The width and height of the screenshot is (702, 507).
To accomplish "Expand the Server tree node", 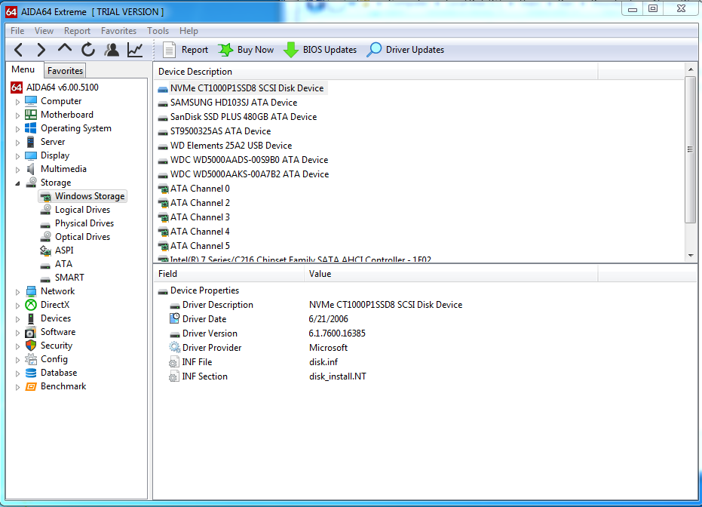I will 17,143.
